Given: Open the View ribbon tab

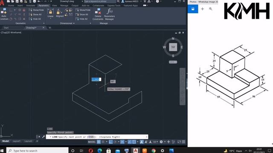Looking at the screenshot, I should pos(54,6).
